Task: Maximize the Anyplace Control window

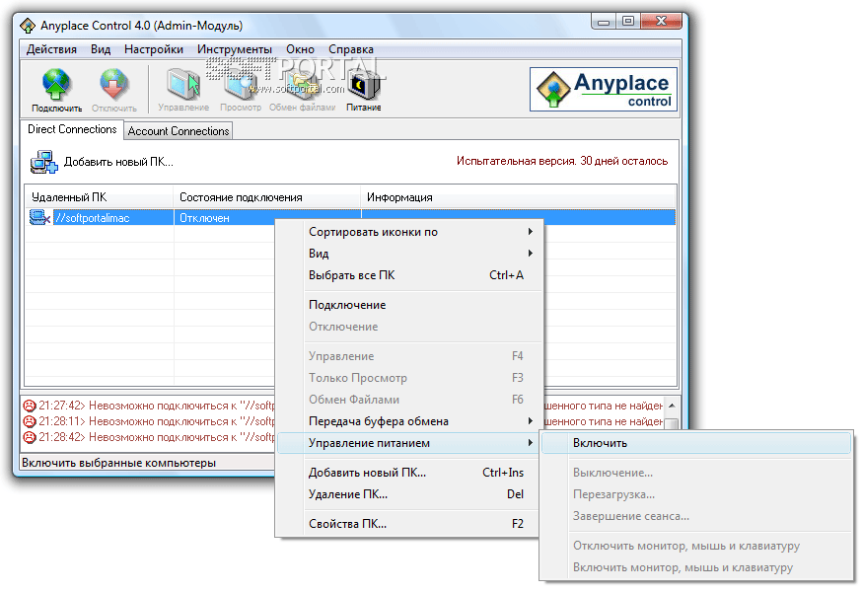Action: [628, 22]
